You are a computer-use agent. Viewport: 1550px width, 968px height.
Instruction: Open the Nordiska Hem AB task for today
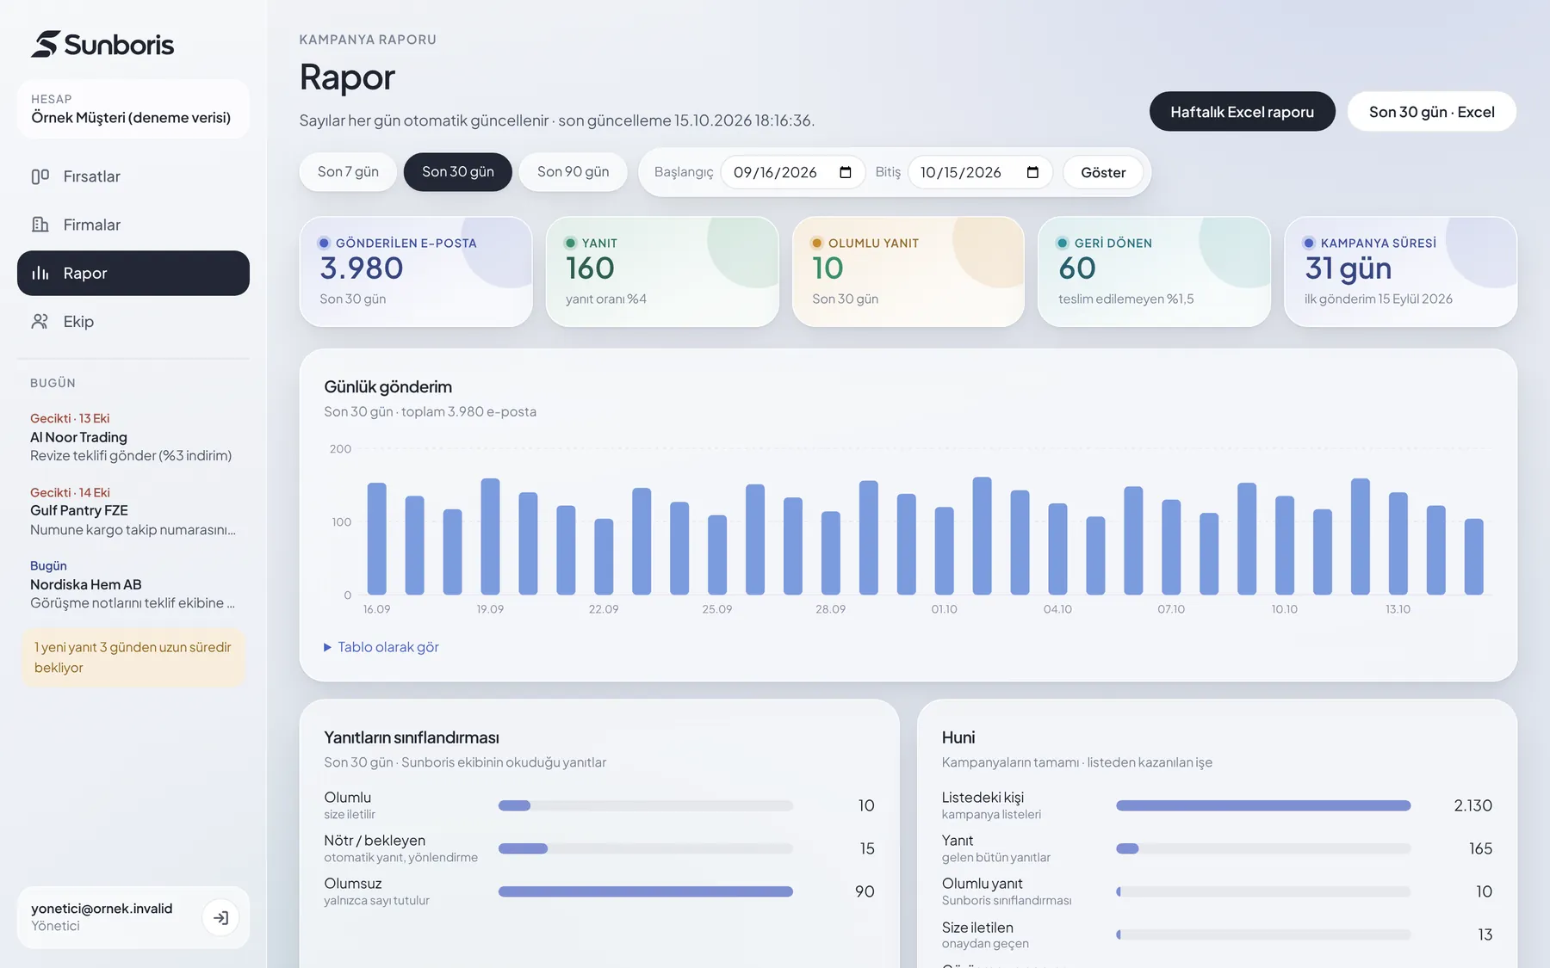pyautogui.click(x=133, y=584)
